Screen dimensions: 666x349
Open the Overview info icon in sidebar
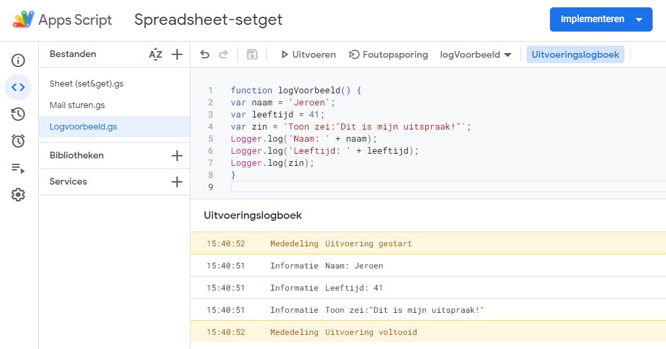pos(18,60)
